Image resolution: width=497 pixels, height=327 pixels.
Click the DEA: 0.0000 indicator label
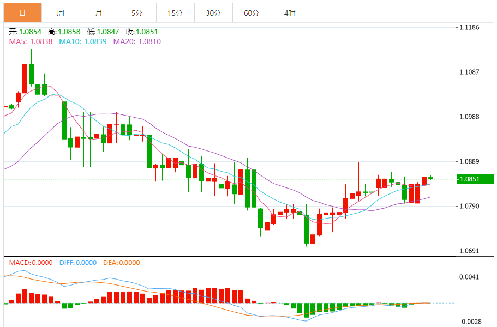click(x=122, y=263)
